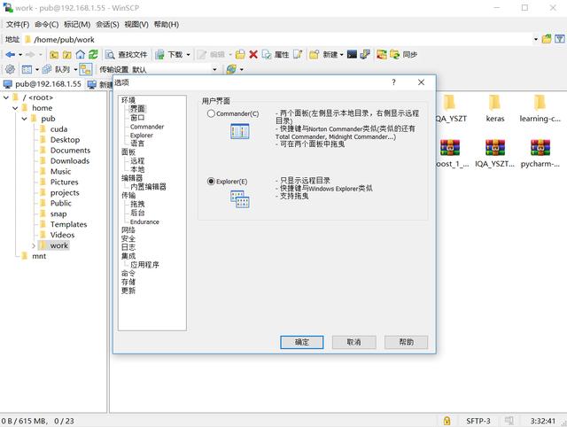Open the 传输设置 transfer settings dropdown
This screenshot has width=567, height=427.
pos(214,69)
